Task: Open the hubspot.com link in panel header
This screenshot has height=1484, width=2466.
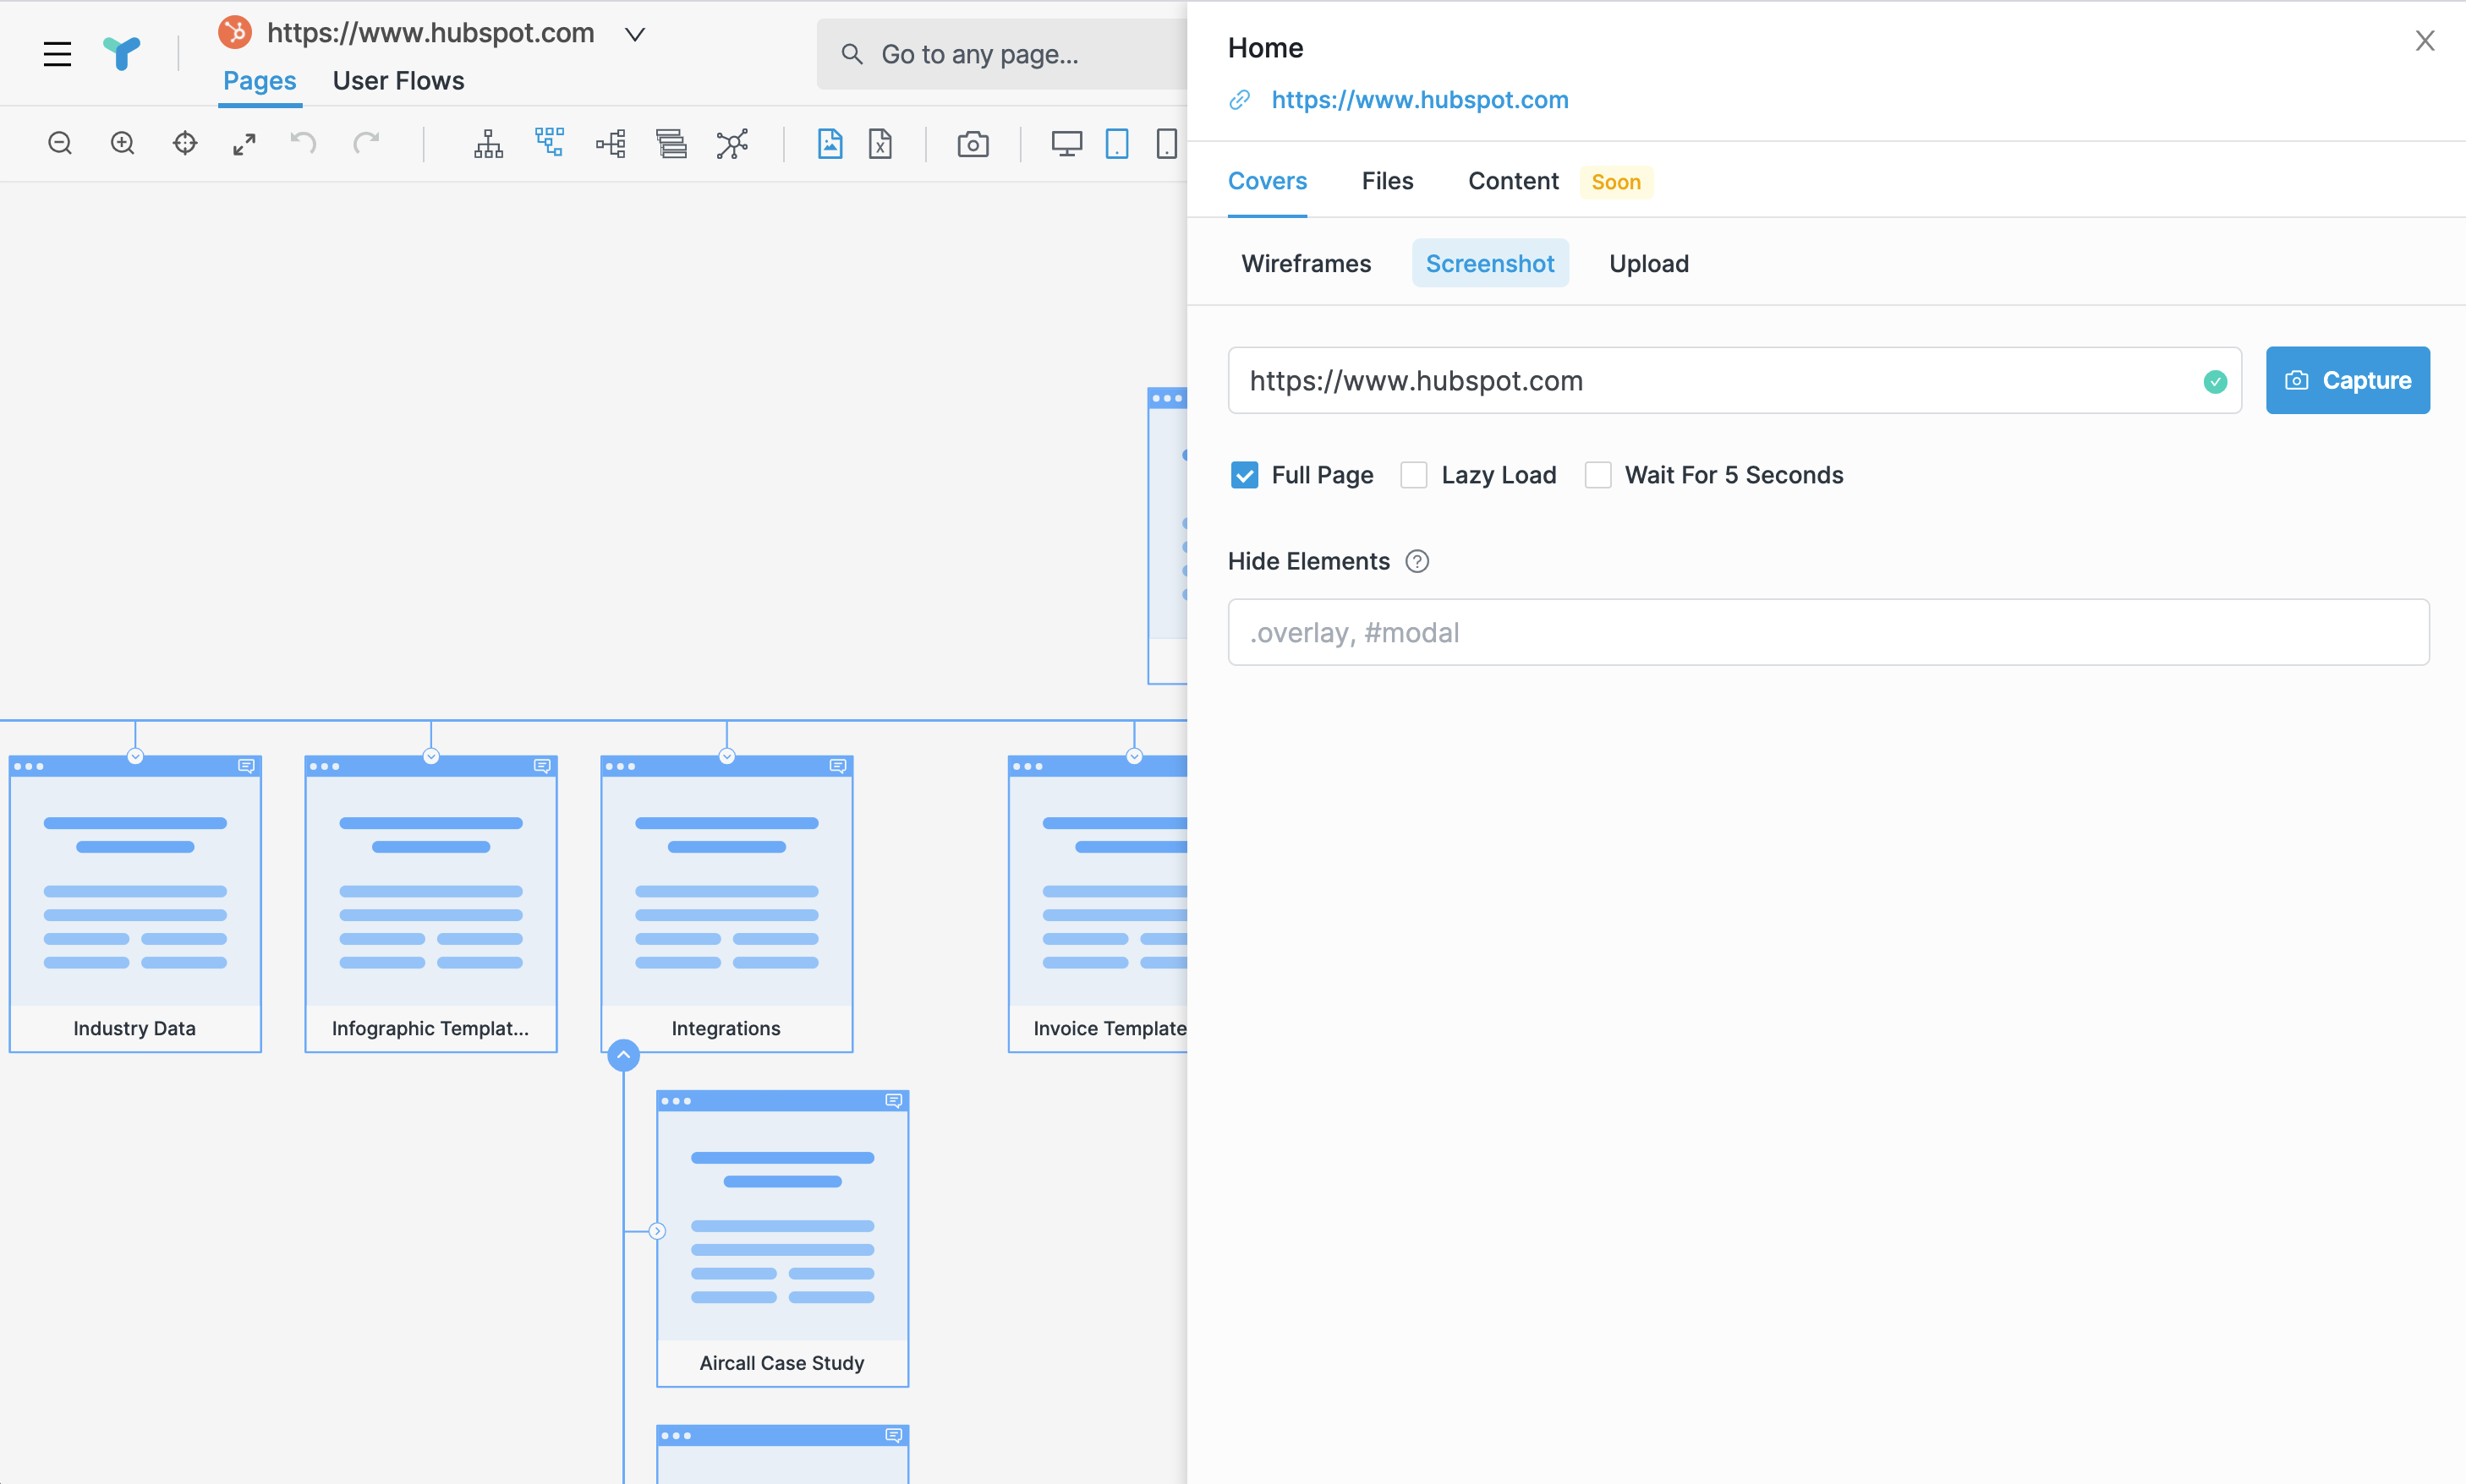Action: click(x=1420, y=100)
